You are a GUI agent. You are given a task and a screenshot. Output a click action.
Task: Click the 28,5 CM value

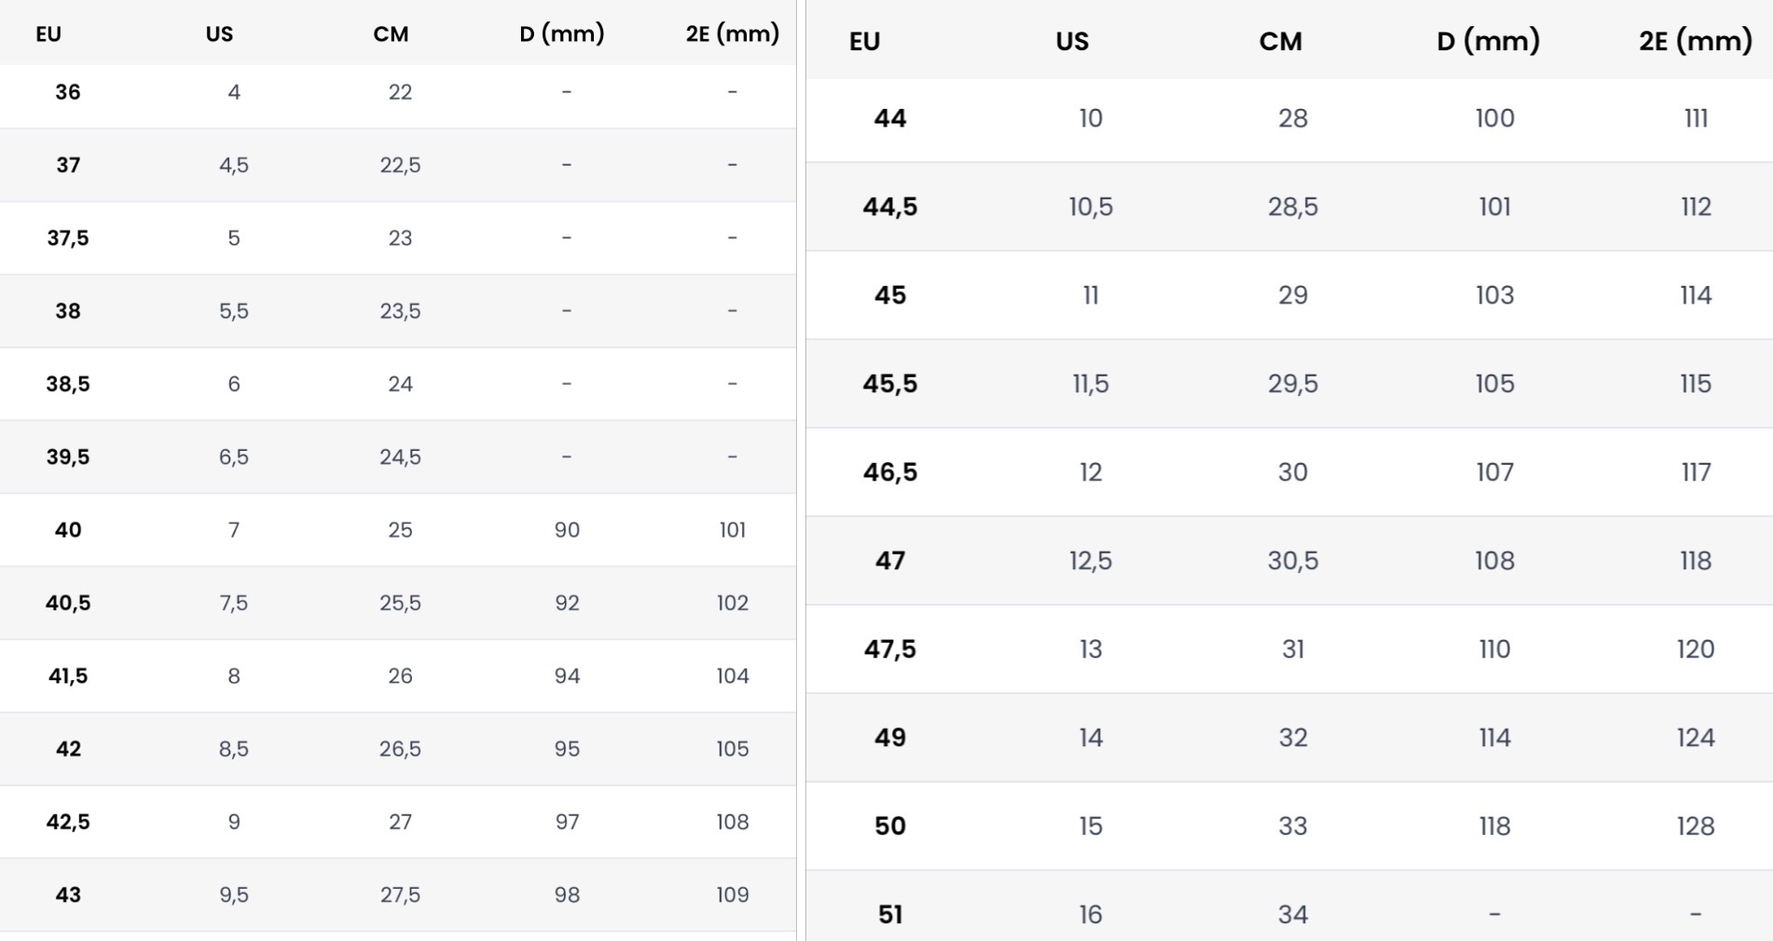pyautogui.click(x=1292, y=207)
